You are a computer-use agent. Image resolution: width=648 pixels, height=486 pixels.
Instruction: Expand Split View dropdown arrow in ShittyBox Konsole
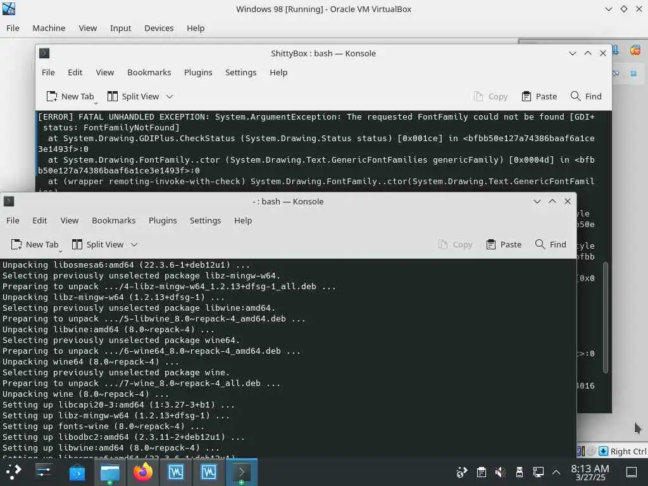(x=170, y=96)
